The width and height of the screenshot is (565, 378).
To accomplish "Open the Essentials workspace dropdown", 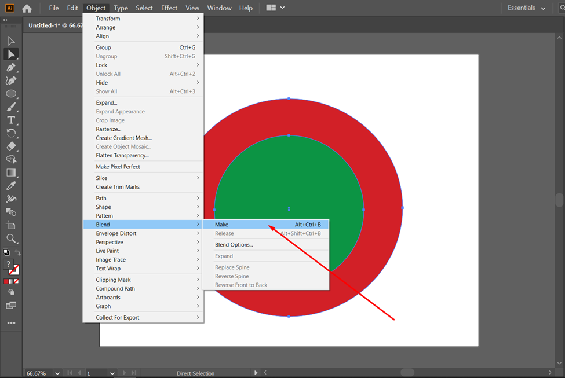I will (526, 8).
